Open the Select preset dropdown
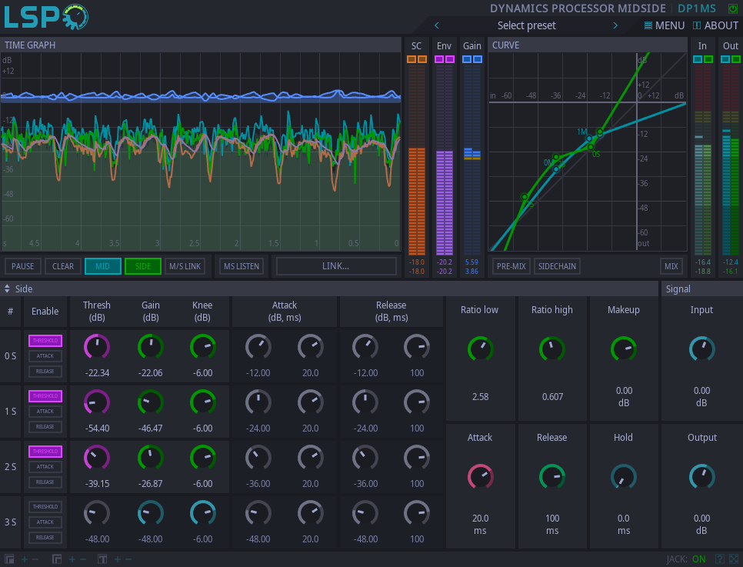The width and height of the screenshot is (743, 567). click(526, 25)
